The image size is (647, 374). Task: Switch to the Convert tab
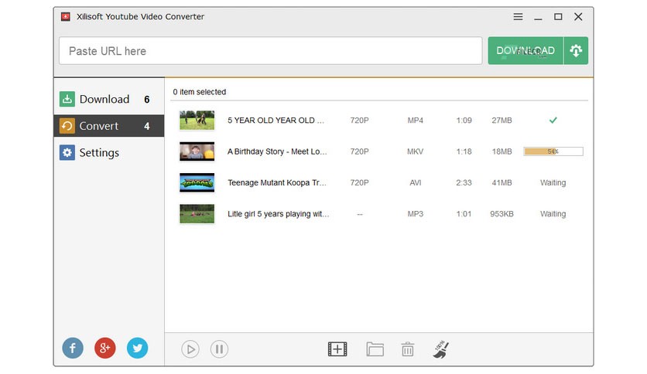109,126
